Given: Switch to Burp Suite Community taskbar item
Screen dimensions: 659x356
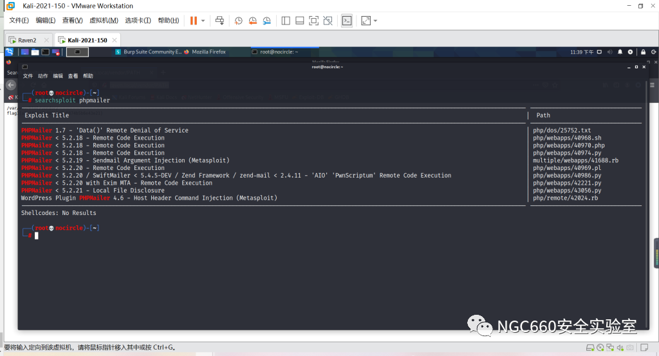Looking at the screenshot, I should coord(149,52).
